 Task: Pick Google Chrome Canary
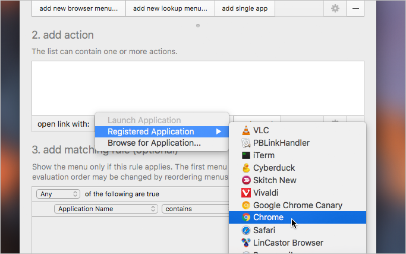(x=297, y=205)
